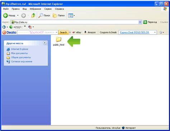Open the Поиск search tool
The height and width of the screenshot is (131, 170).
click(44, 15)
